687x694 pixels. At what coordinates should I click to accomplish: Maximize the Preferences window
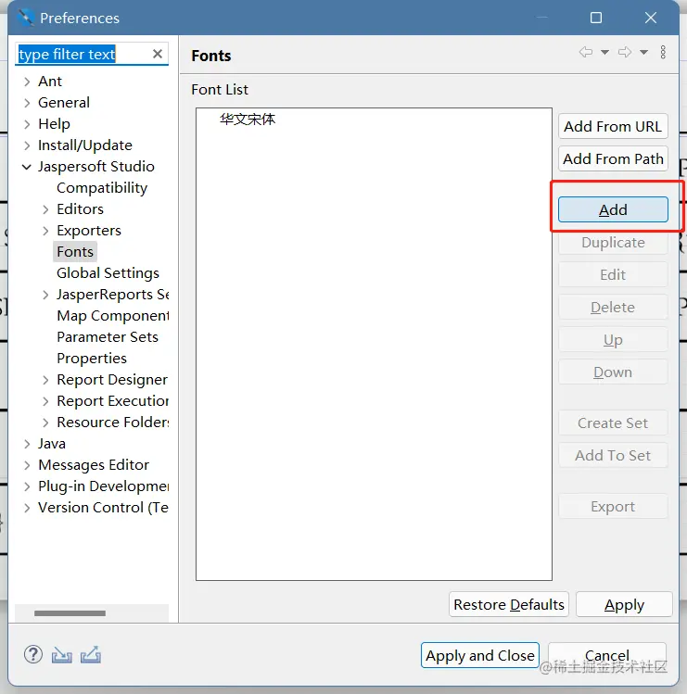pyautogui.click(x=596, y=18)
